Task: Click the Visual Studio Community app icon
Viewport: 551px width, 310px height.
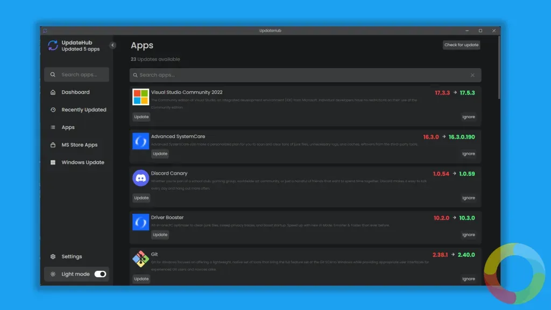Action: pos(140,97)
